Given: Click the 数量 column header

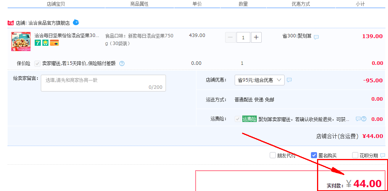Looking at the screenshot, I should (243, 4).
